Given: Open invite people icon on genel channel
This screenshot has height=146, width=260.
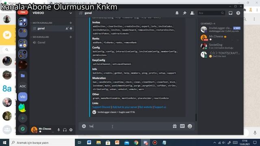Looking at the screenshot, I should point(67,28).
